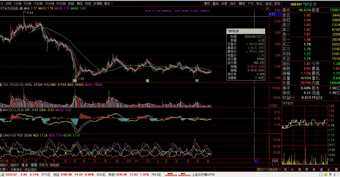Collapse the sidebar using 侧边栏 button
340x177 pixels.
275,169
